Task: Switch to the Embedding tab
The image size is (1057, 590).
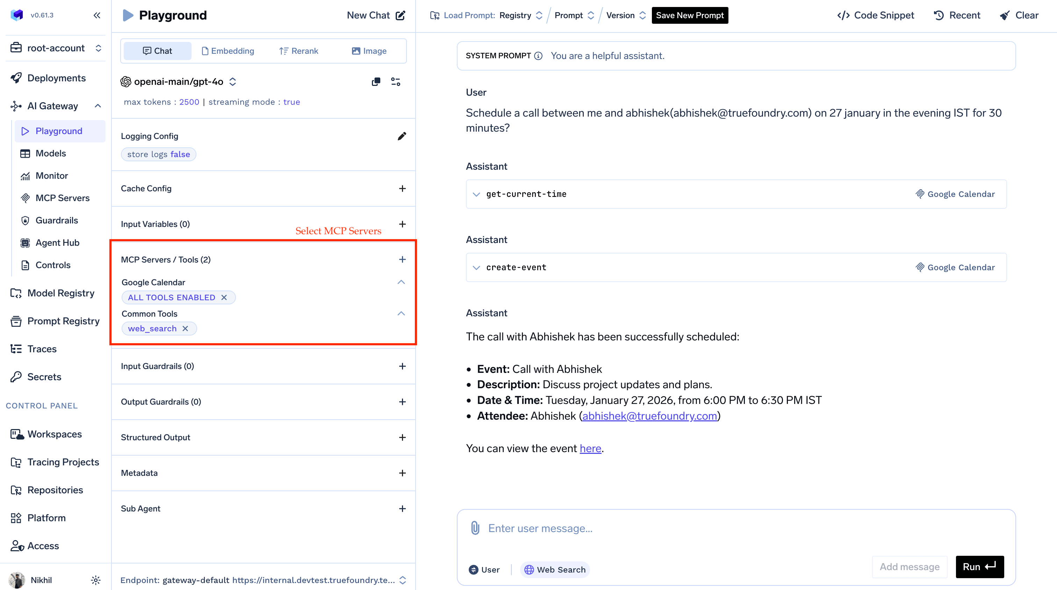Action: [x=228, y=51]
